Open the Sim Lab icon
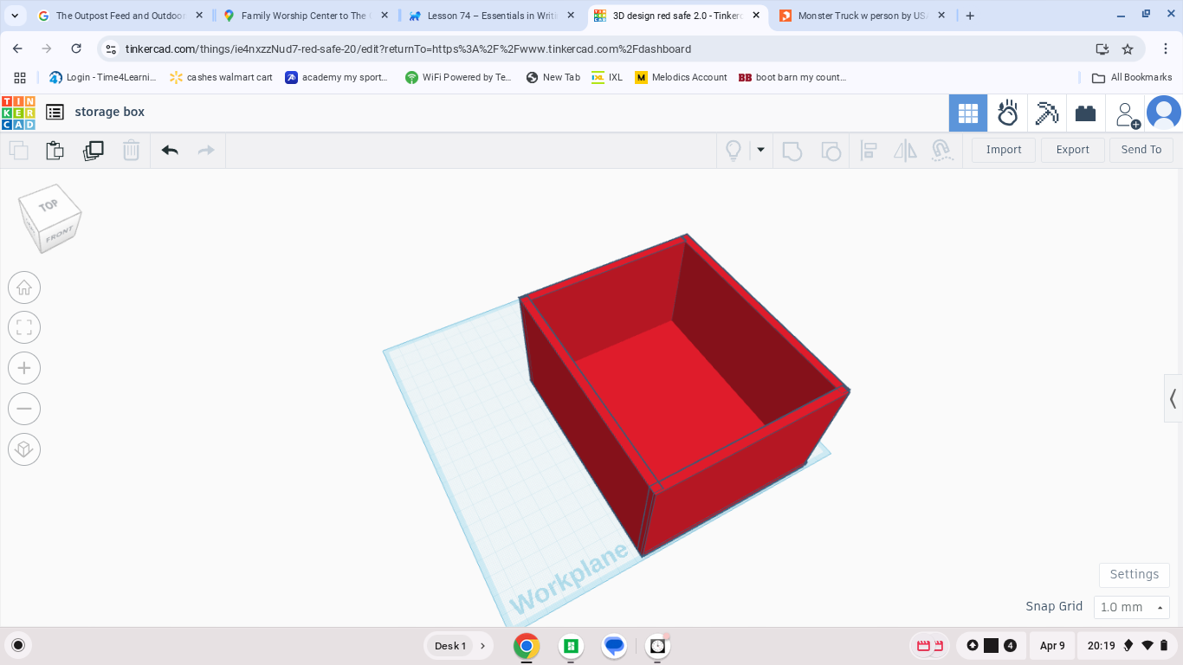The image size is (1183, 665). tap(1007, 113)
